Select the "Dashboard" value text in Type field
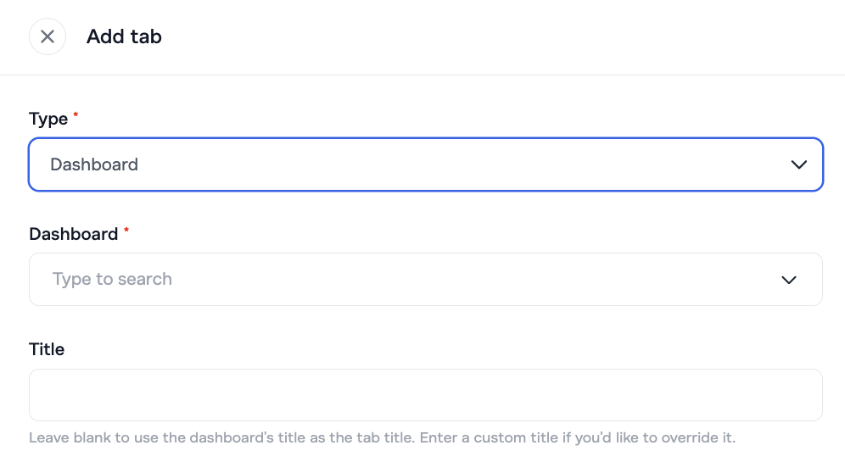This screenshot has height=473, width=845. pyautogui.click(x=94, y=164)
